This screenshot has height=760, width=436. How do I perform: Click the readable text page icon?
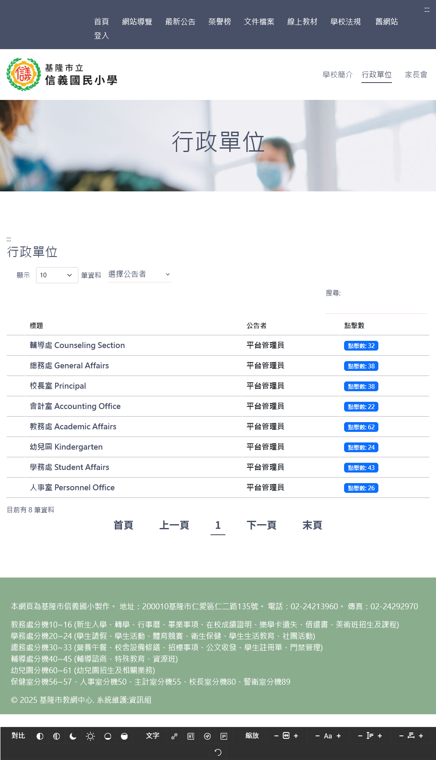pyautogui.click(x=224, y=736)
